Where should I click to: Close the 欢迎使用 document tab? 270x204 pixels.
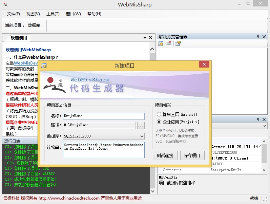[151, 38]
